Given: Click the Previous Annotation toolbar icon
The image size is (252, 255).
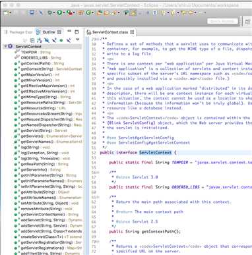Looking at the screenshot, I should point(173,13).
